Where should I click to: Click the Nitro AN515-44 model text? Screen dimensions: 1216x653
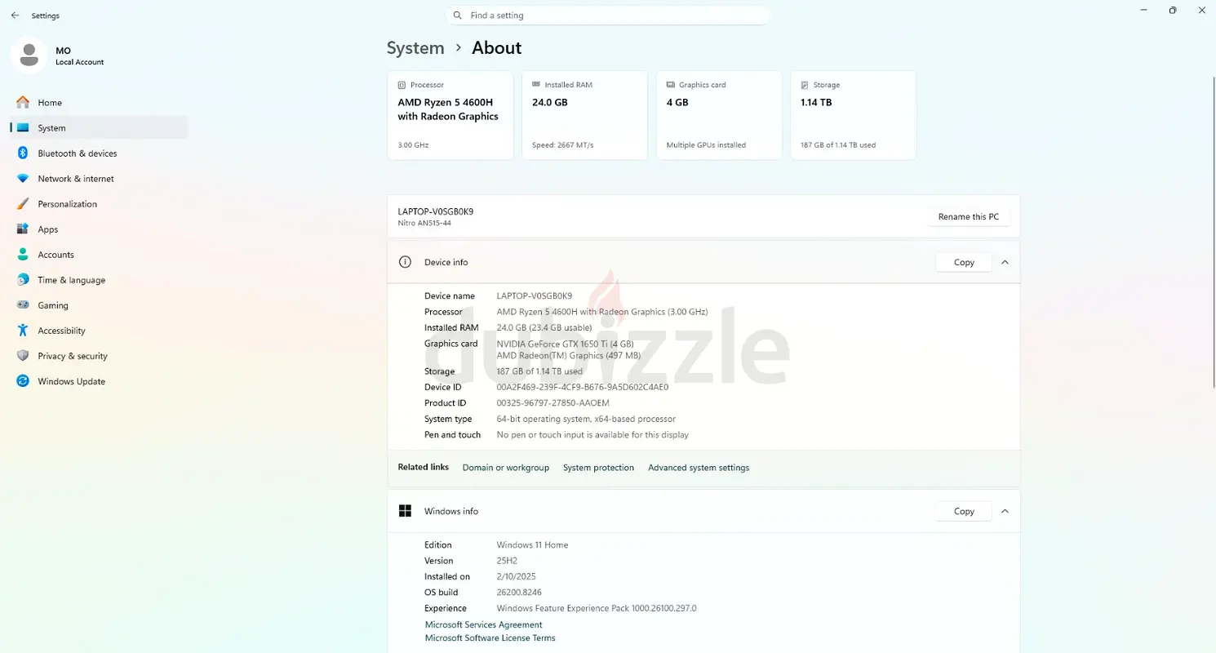coord(424,223)
